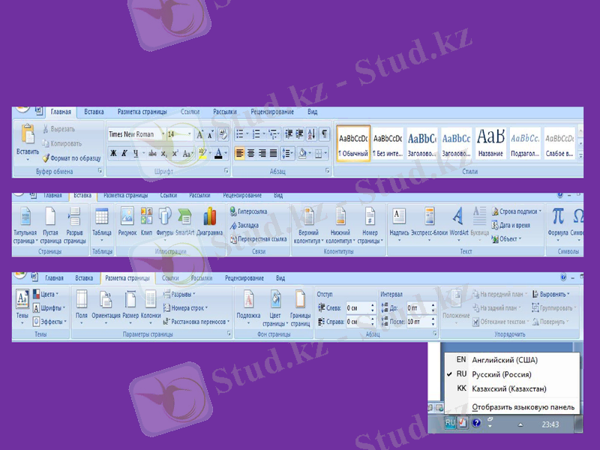This screenshot has width=600, height=450.
Task: Toggle center text alignment
Action: [x=250, y=154]
